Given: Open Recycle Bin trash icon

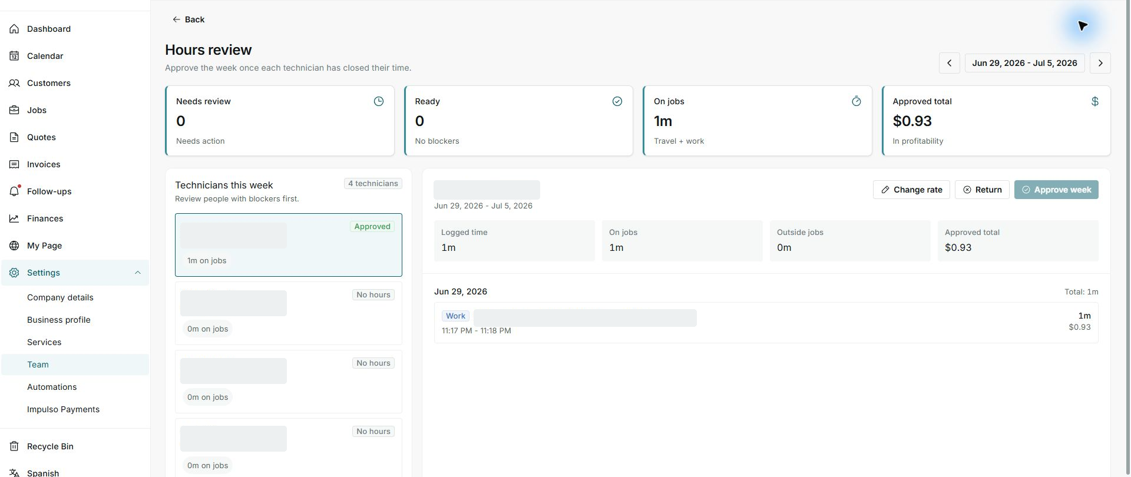Looking at the screenshot, I should [14, 446].
